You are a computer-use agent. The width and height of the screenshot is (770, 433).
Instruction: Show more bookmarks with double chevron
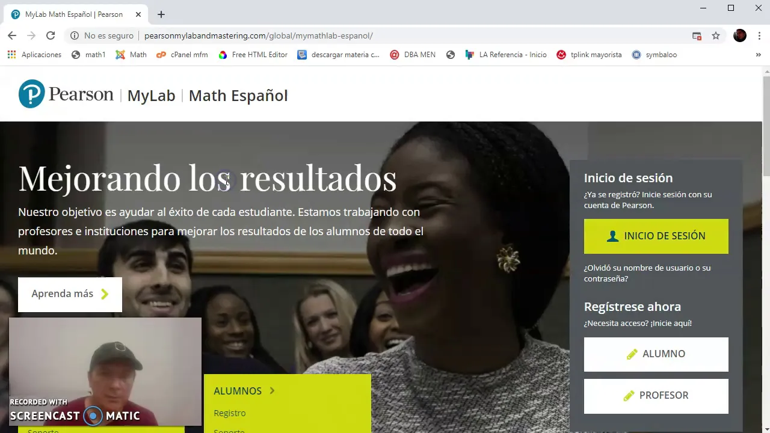[758, 55]
